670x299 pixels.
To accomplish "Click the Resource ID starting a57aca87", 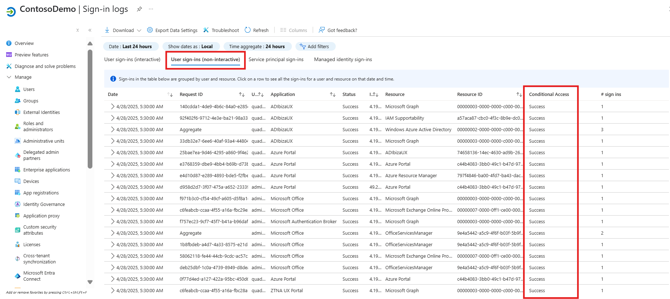I will pos(490,118).
